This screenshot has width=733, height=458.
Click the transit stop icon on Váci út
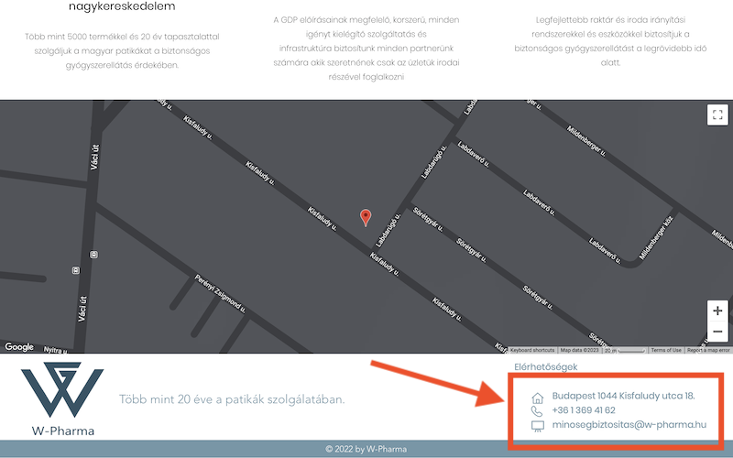[x=75, y=270]
